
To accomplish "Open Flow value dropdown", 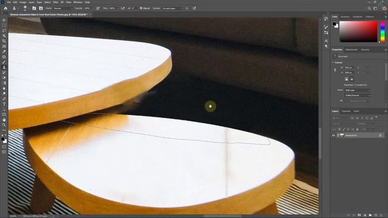I will 117,8.
